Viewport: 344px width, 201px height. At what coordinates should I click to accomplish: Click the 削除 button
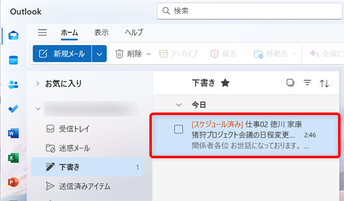tap(129, 54)
